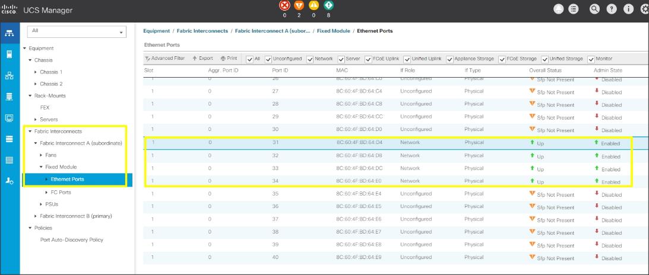Open the settings gear icon in header
649x275 pixels.
click(644, 9)
